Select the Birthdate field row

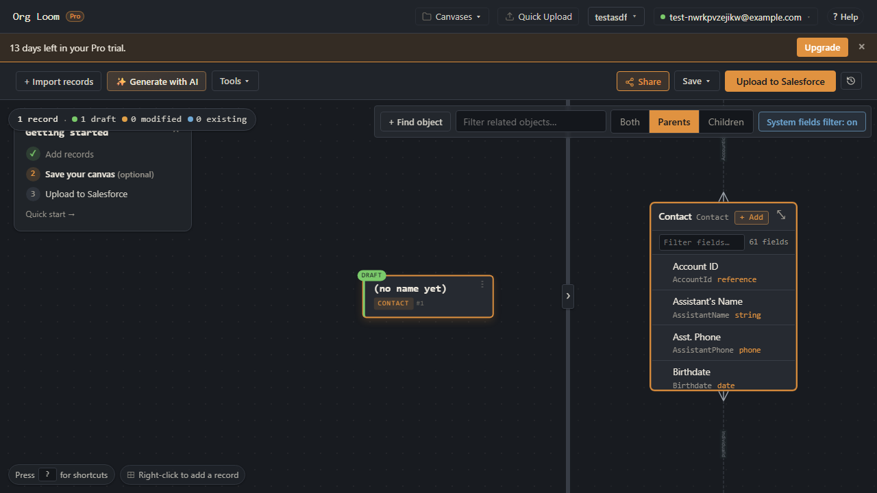(x=724, y=376)
